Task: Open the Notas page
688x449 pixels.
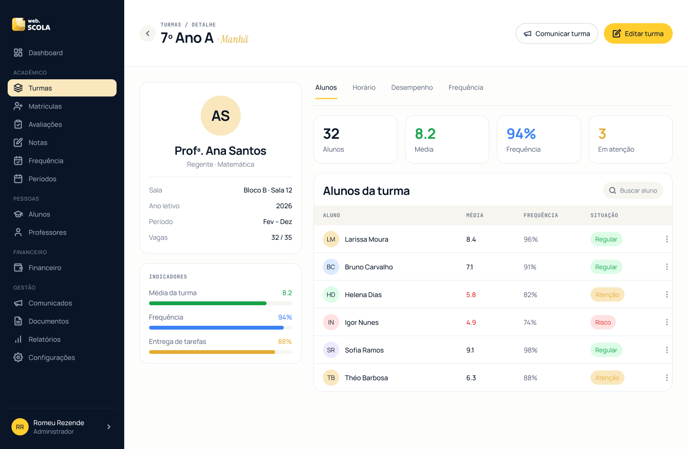Action: click(62, 142)
